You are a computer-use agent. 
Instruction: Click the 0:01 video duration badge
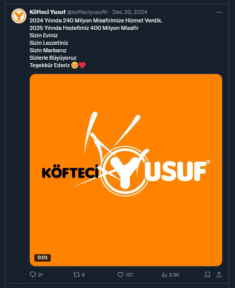42,258
